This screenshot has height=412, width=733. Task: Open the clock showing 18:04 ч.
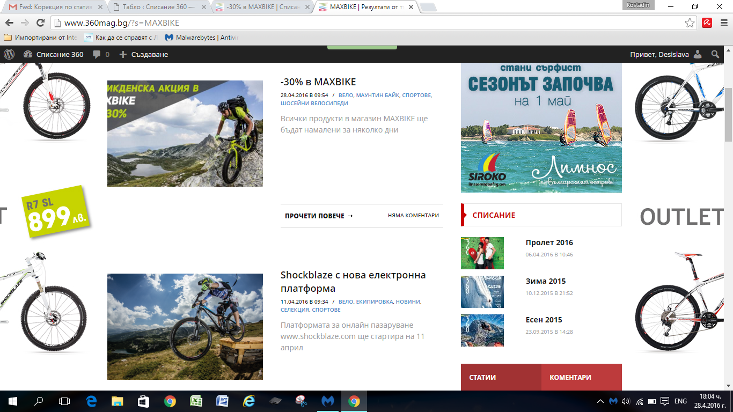(x=710, y=401)
